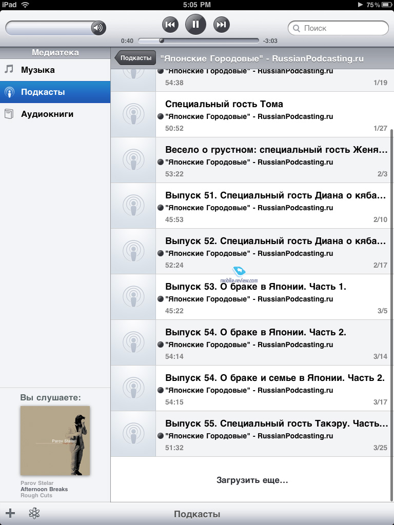394x525 pixels.
Task: Open Музыка in the library sidebar
Action: click(55, 70)
